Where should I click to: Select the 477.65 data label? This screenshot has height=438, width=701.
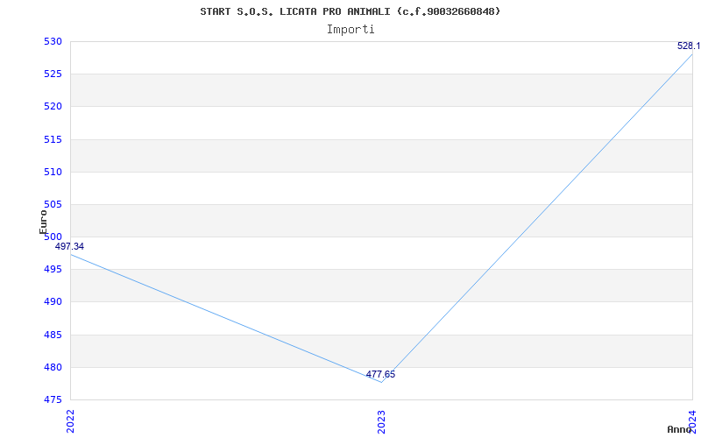tap(380, 375)
